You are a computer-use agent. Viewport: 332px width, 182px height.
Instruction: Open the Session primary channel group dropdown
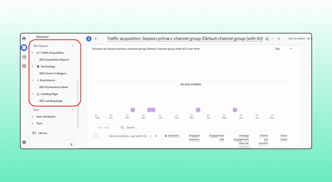(130, 136)
